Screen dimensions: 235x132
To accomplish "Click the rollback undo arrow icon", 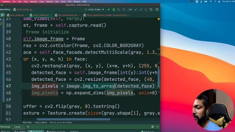I will point(151,10).
